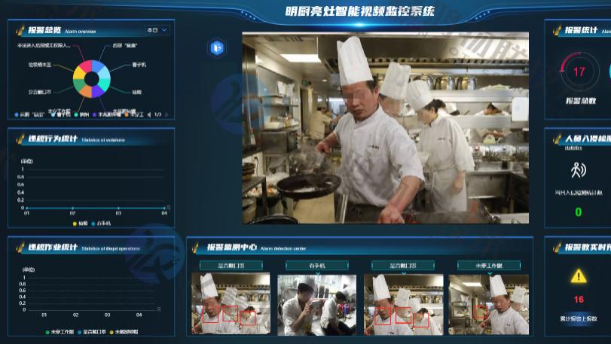Screen dimensions: 611x344
Task: Expand the chevron under the 看手机 tag
Action: pyautogui.click(x=318, y=273)
